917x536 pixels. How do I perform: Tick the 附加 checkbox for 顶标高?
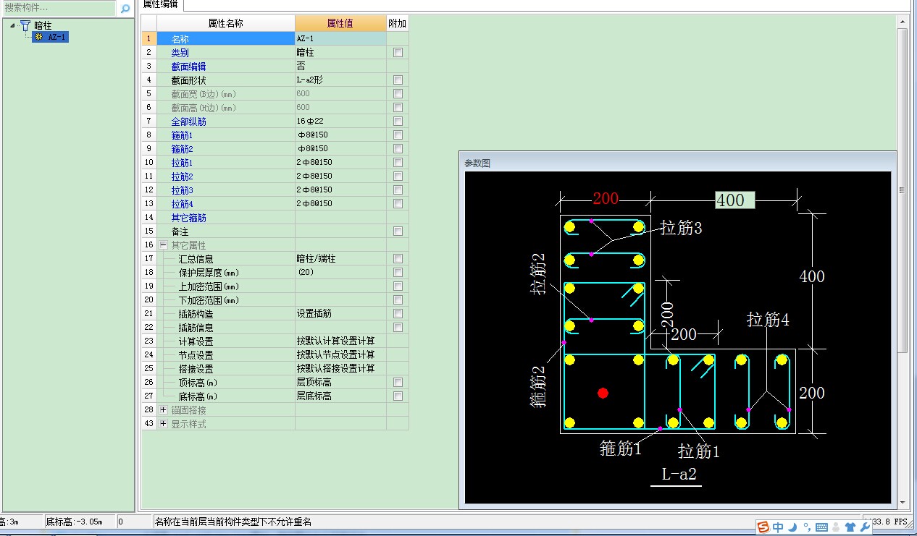point(398,382)
